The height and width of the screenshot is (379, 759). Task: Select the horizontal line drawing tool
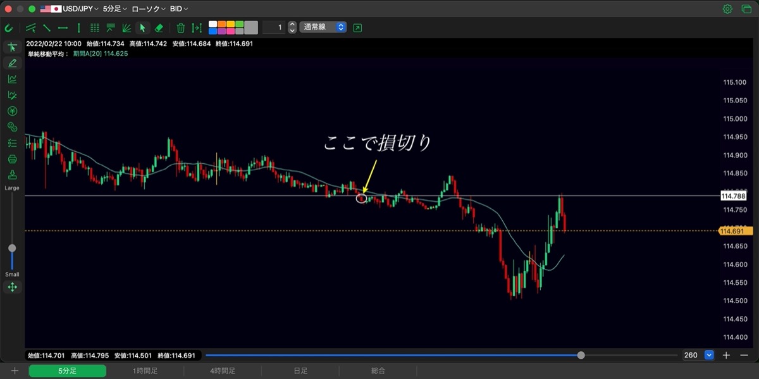pos(63,28)
